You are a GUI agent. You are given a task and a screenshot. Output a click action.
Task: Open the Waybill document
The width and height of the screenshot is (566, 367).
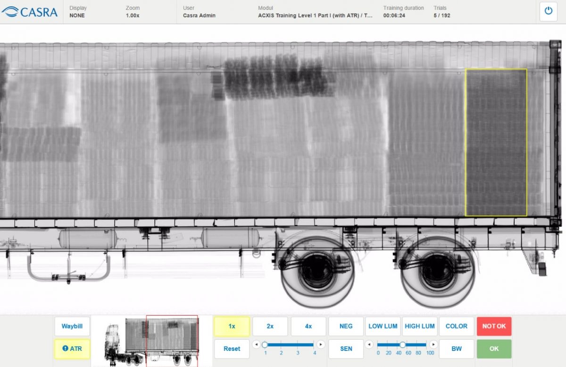tap(72, 326)
